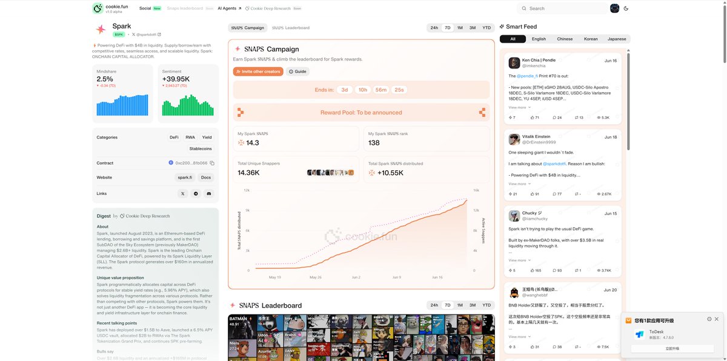Open @pendle_fi mention link
The width and height of the screenshot is (727, 361).
coord(528,76)
